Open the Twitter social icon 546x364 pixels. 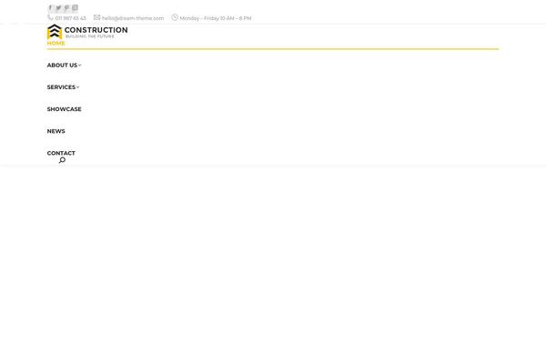58,7
